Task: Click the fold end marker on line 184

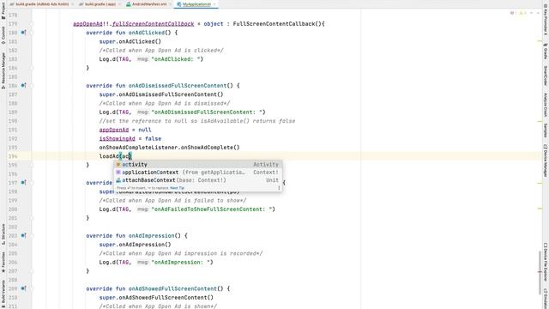Action: [x=32, y=68]
